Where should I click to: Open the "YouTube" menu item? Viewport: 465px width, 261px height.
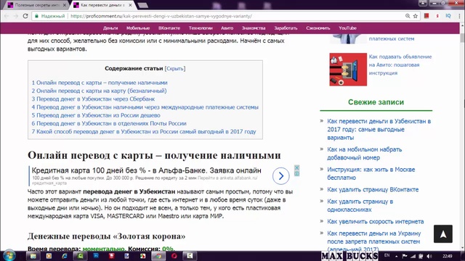pyautogui.click(x=347, y=28)
